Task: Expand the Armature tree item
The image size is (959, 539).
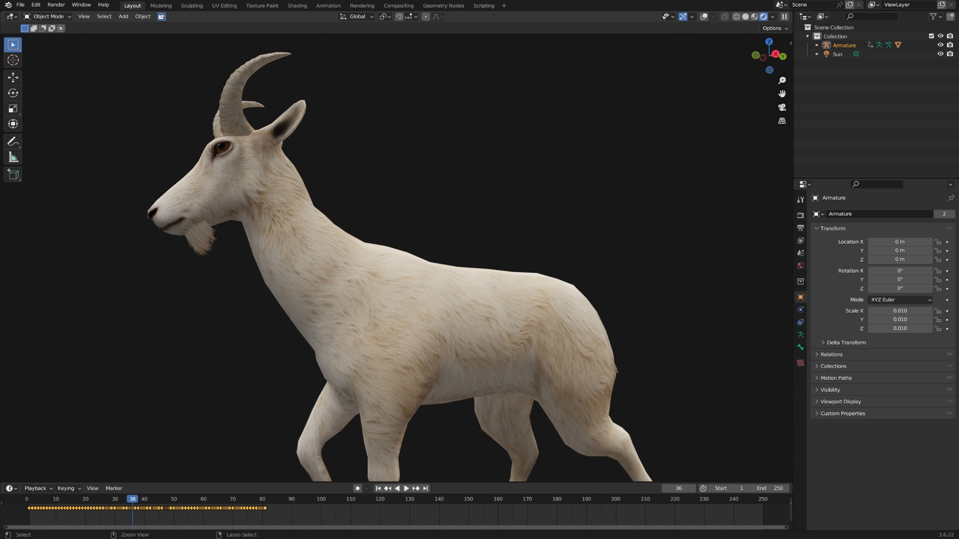Action: 817,45
